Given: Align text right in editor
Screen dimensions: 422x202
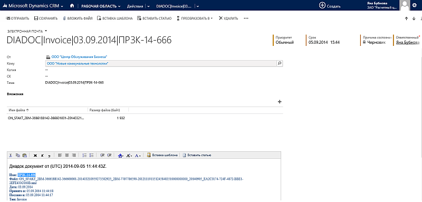Looking at the screenshot, I should coord(73,155).
